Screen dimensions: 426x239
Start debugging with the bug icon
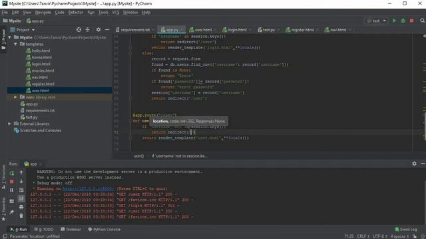pyautogui.click(x=403, y=21)
